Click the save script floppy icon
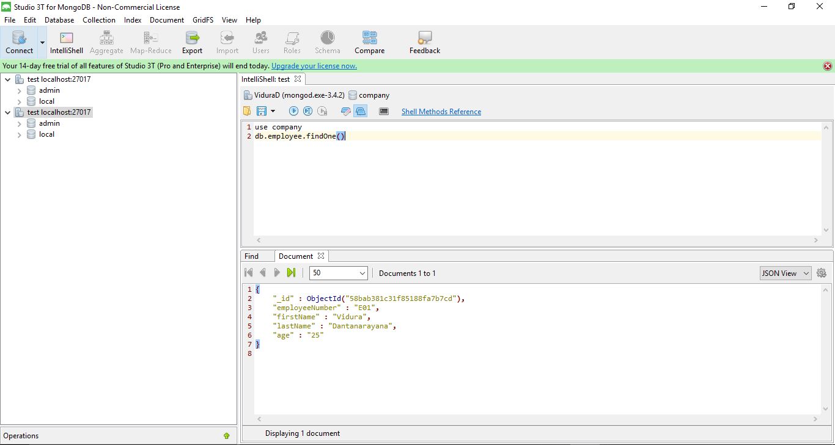The image size is (835, 445). coord(262,111)
